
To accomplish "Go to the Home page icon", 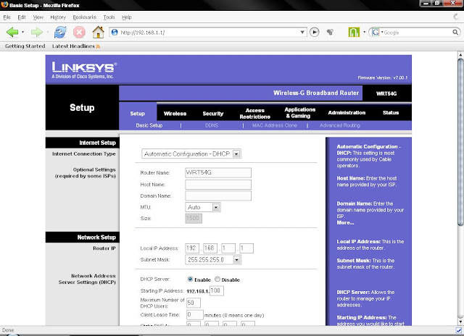I will tap(98, 33).
